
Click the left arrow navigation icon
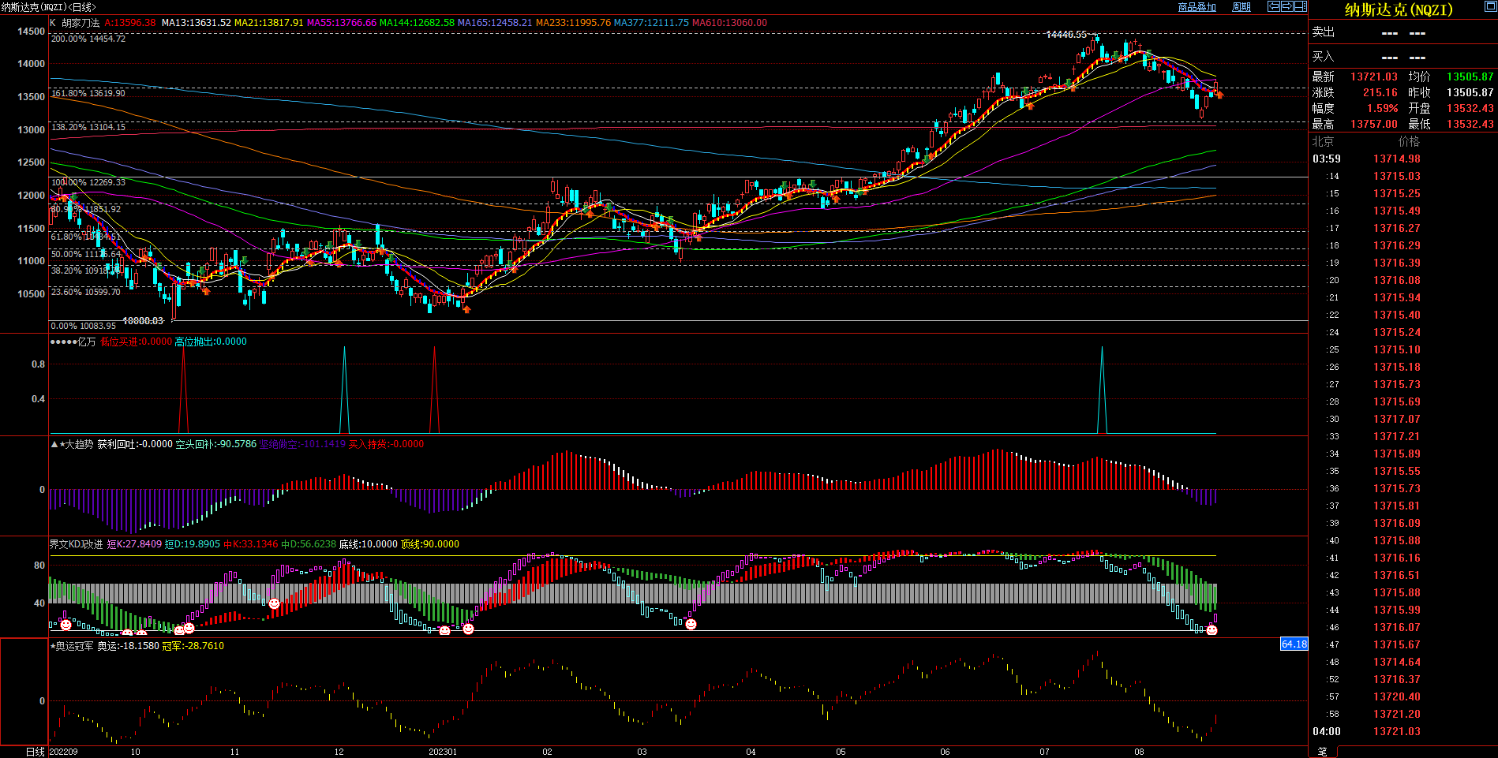[x=1274, y=6]
